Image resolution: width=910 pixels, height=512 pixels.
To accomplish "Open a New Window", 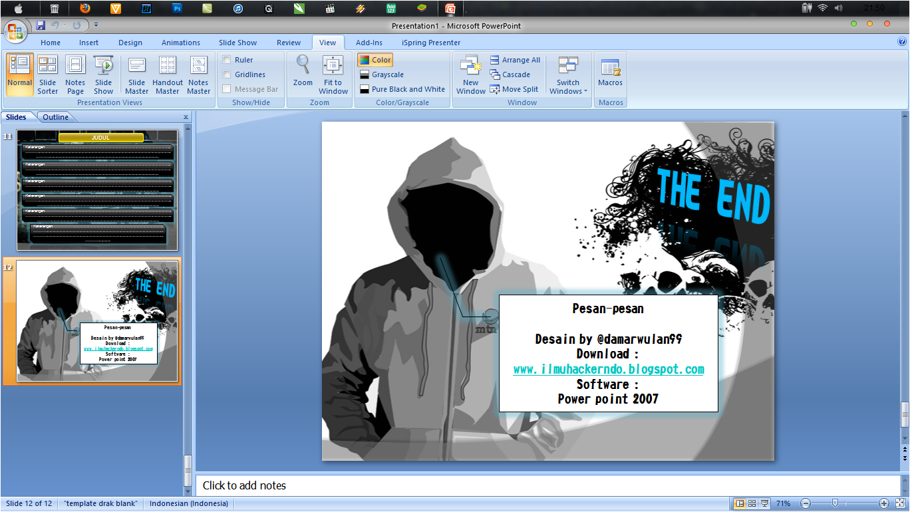I will click(x=471, y=74).
